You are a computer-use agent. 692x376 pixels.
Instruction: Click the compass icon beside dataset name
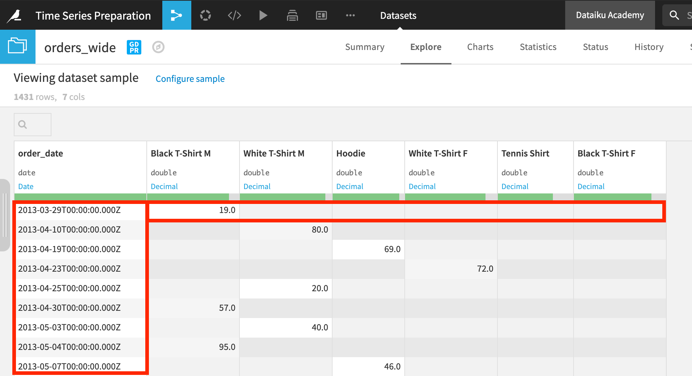click(x=158, y=47)
